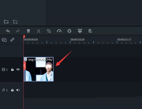Click the Add Track icon
142x109 pixels.
coord(4,40)
